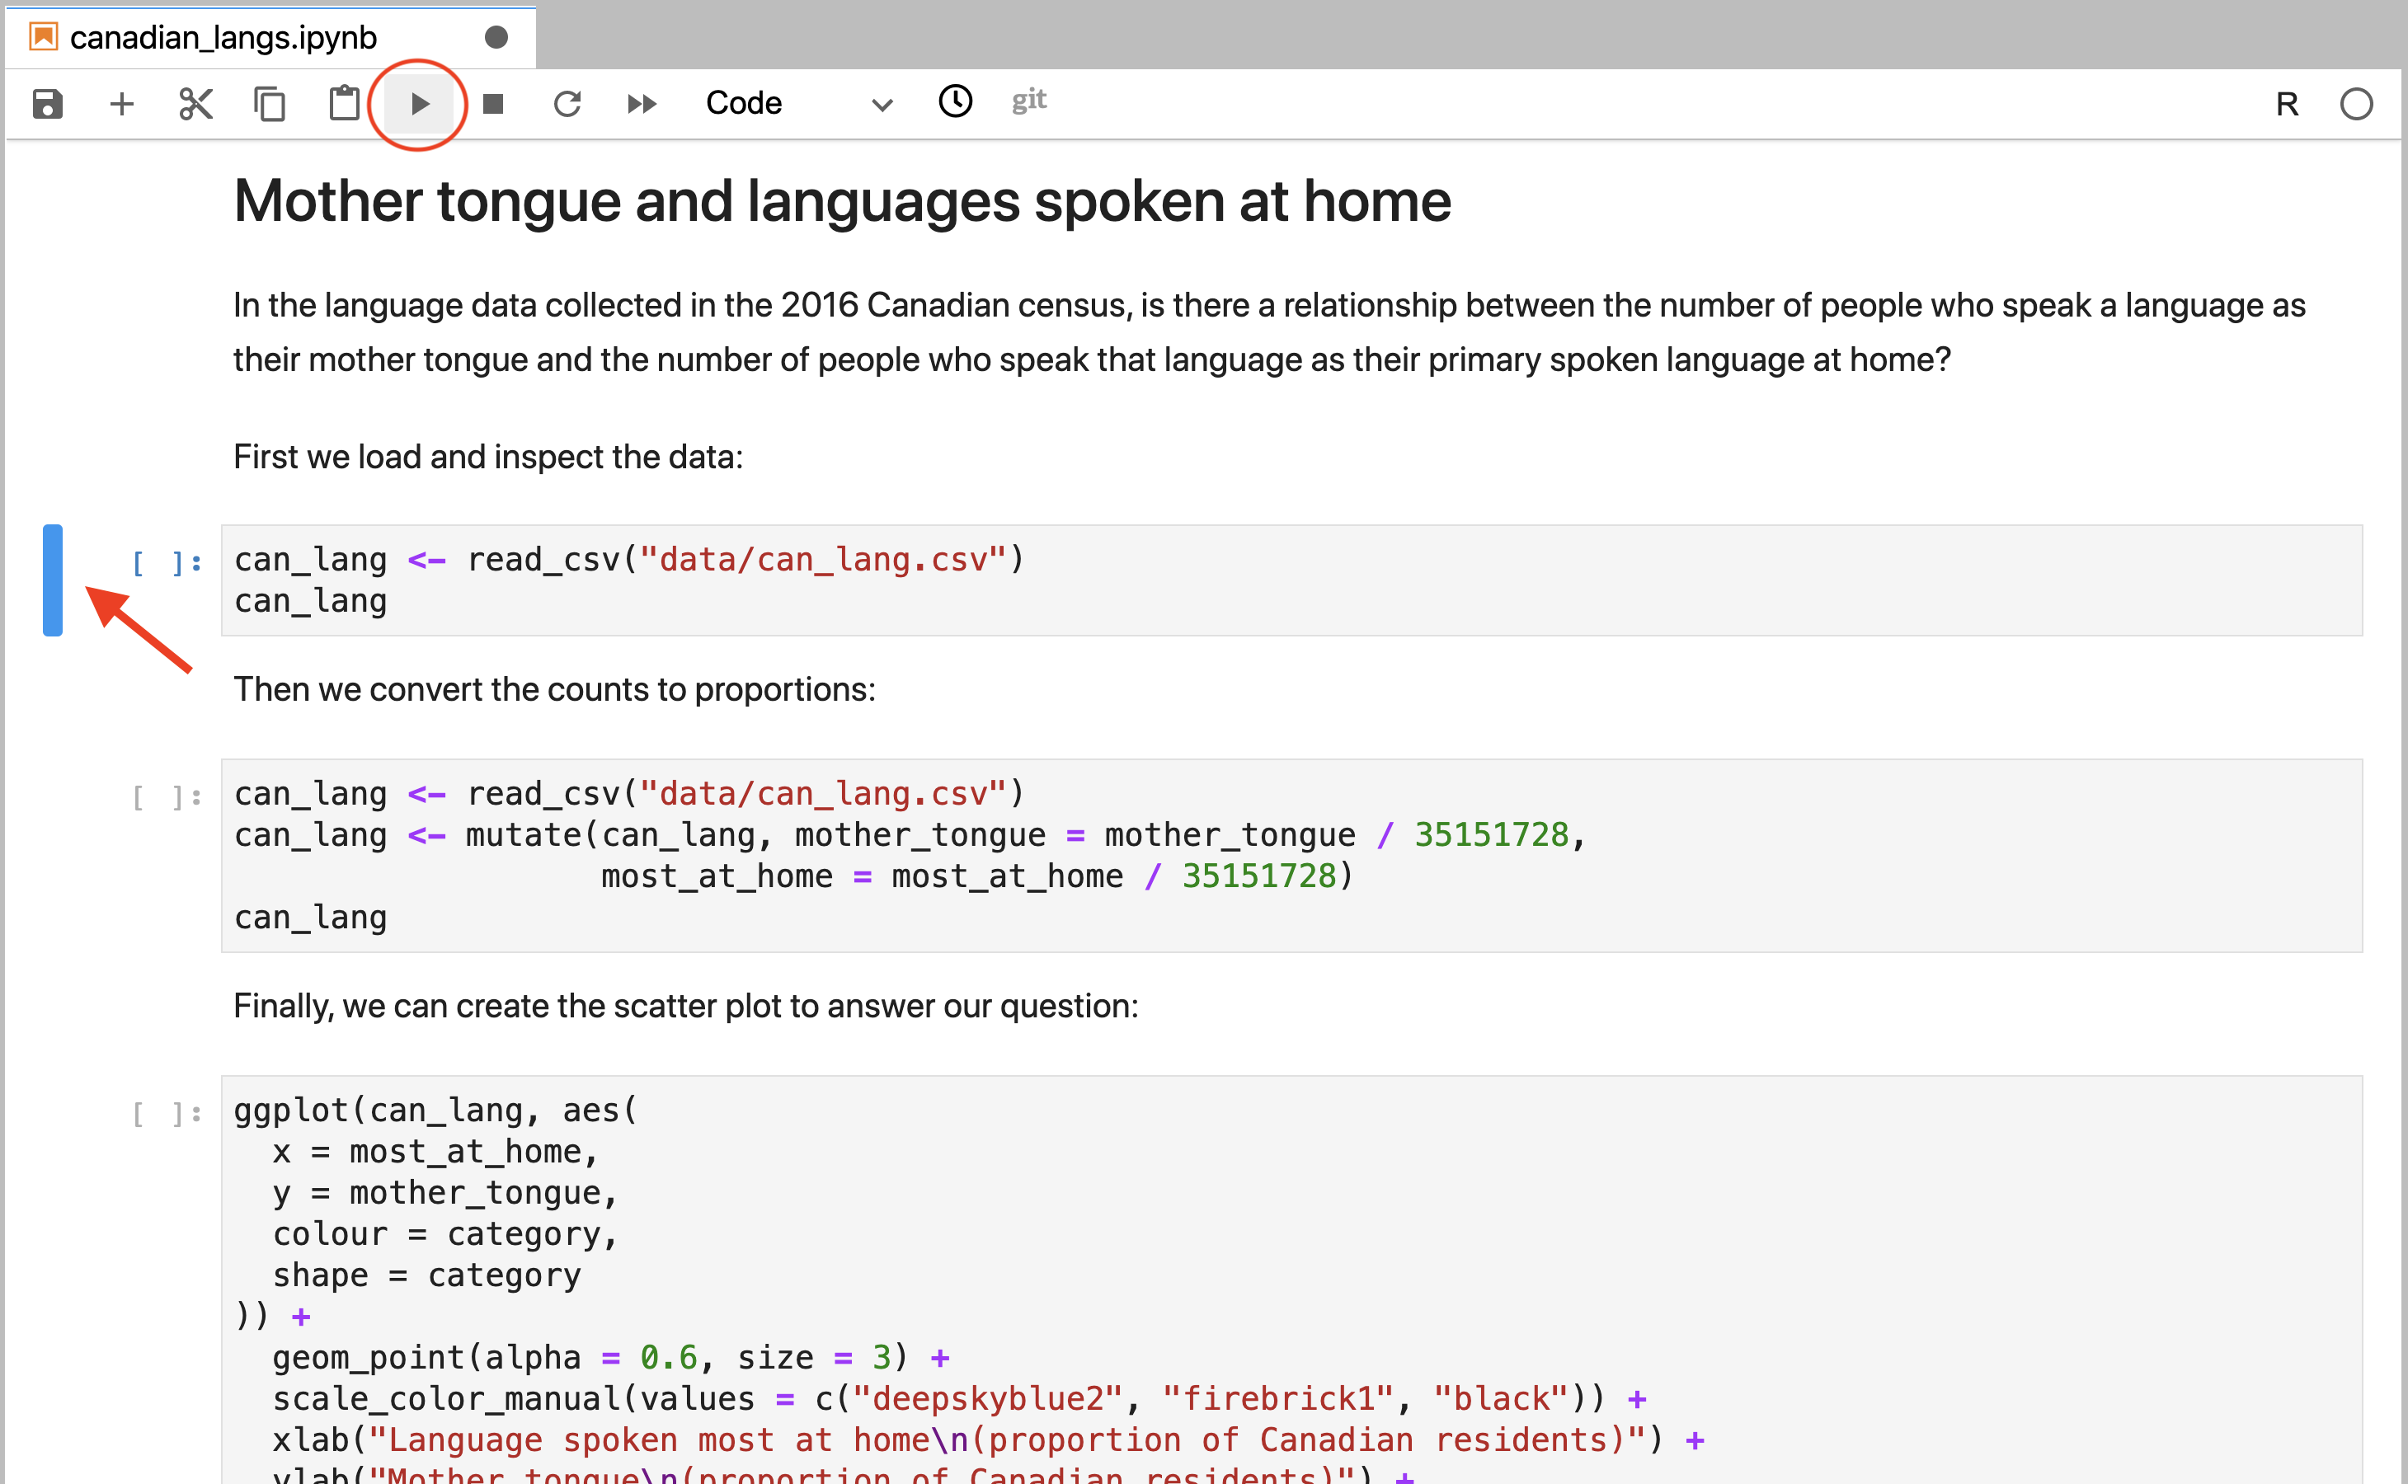Paste cell from the clipboard icon
Viewport: 2408px width, 1484px height.
click(345, 103)
